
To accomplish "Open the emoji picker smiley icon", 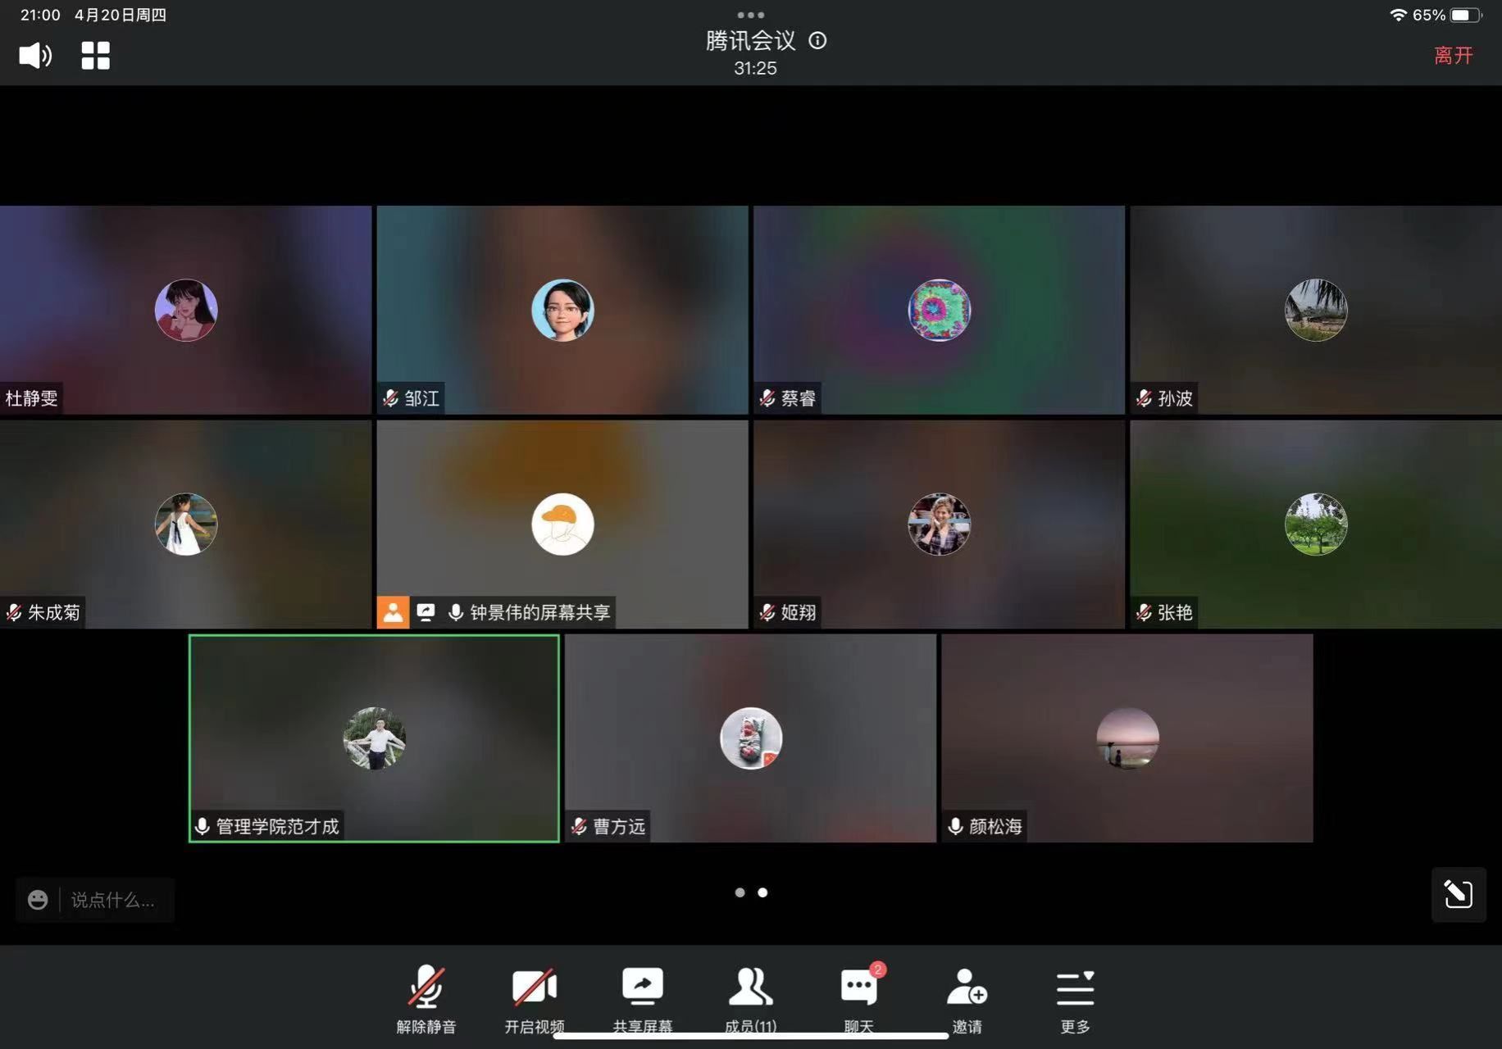I will click(38, 900).
